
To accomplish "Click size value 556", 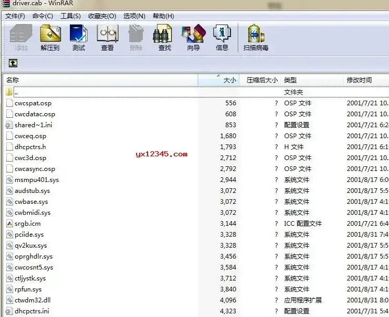I will tap(230, 103).
